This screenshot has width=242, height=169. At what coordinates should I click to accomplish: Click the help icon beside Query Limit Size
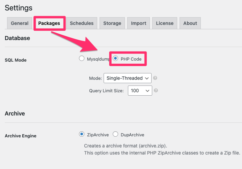click(156, 91)
